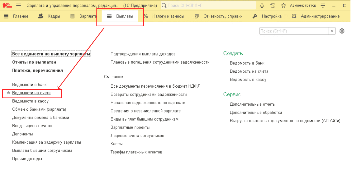Open favorites star icon in title bar
The width and height of the screenshot is (353, 177).
point(283,6)
